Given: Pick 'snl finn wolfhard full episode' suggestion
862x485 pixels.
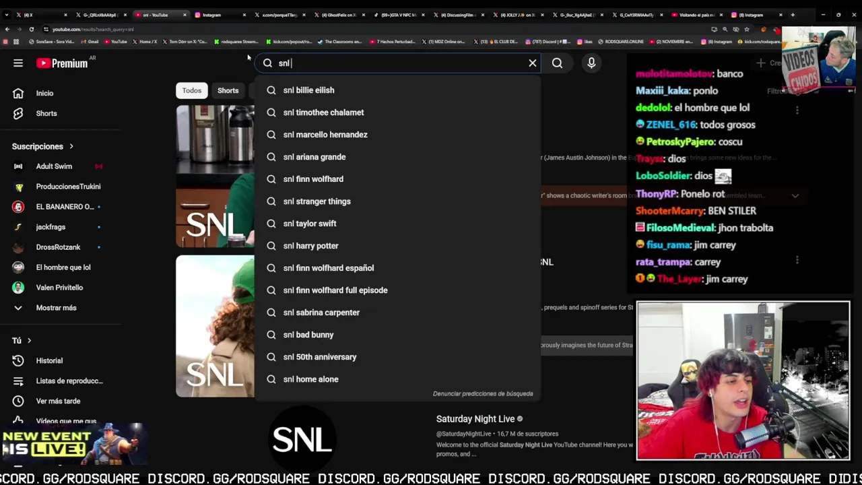Looking at the screenshot, I should (x=397, y=290).
